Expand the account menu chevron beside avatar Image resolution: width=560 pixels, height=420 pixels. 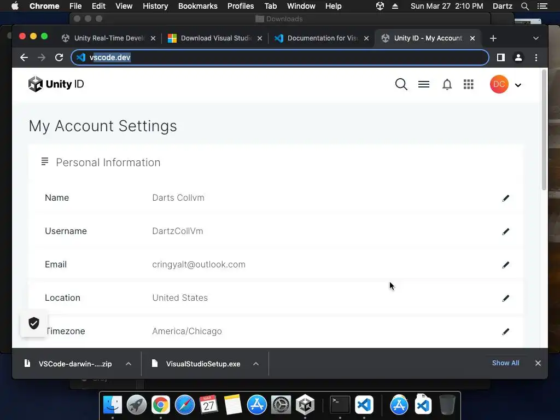click(518, 85)
